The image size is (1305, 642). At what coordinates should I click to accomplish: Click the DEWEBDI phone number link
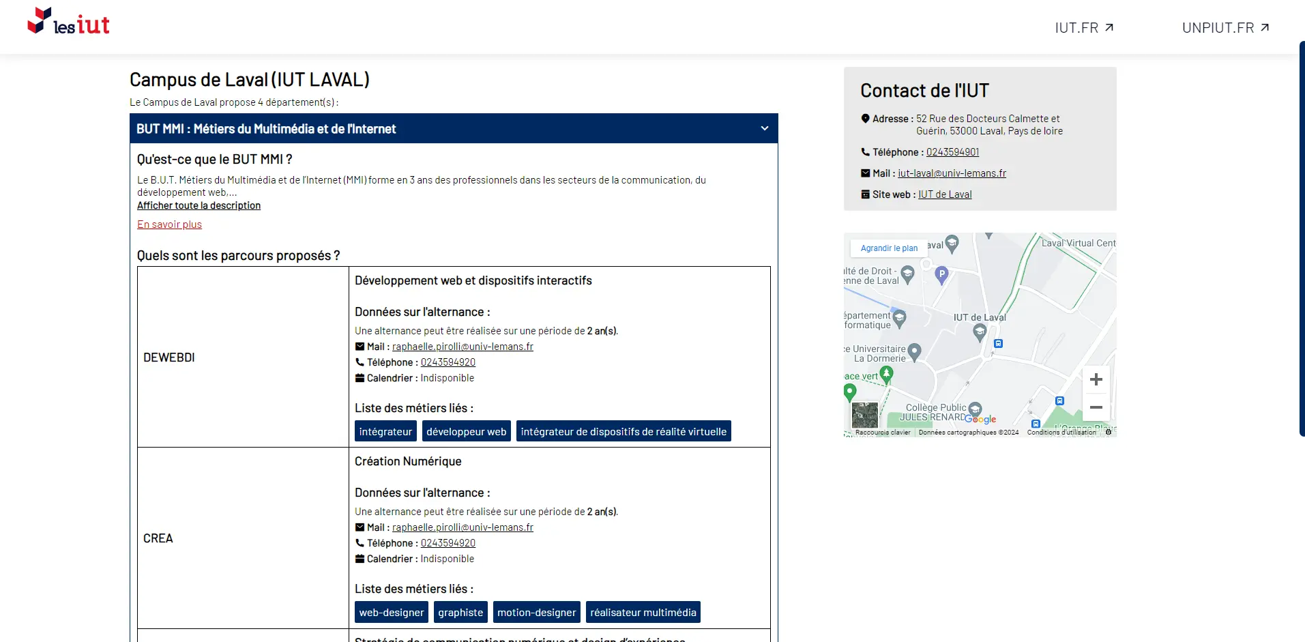448,362
